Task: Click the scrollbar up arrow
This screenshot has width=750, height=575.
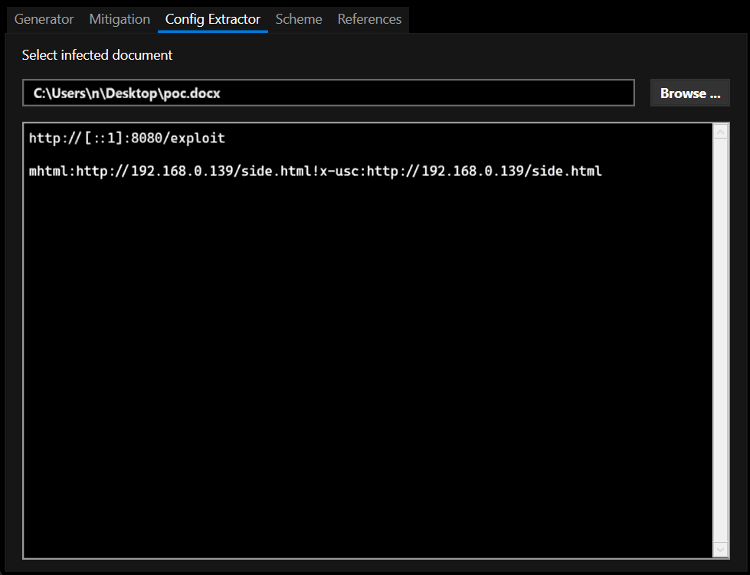Action: 720,132
